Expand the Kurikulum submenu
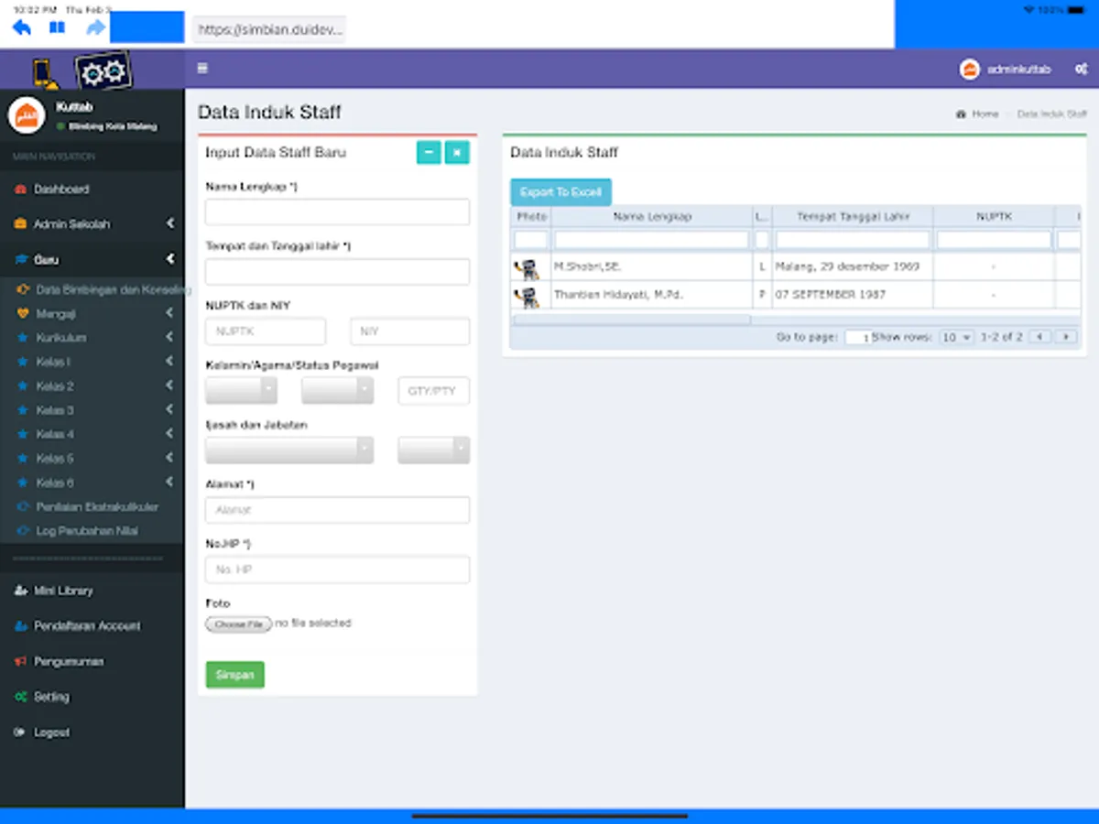 tap(92, 337)
